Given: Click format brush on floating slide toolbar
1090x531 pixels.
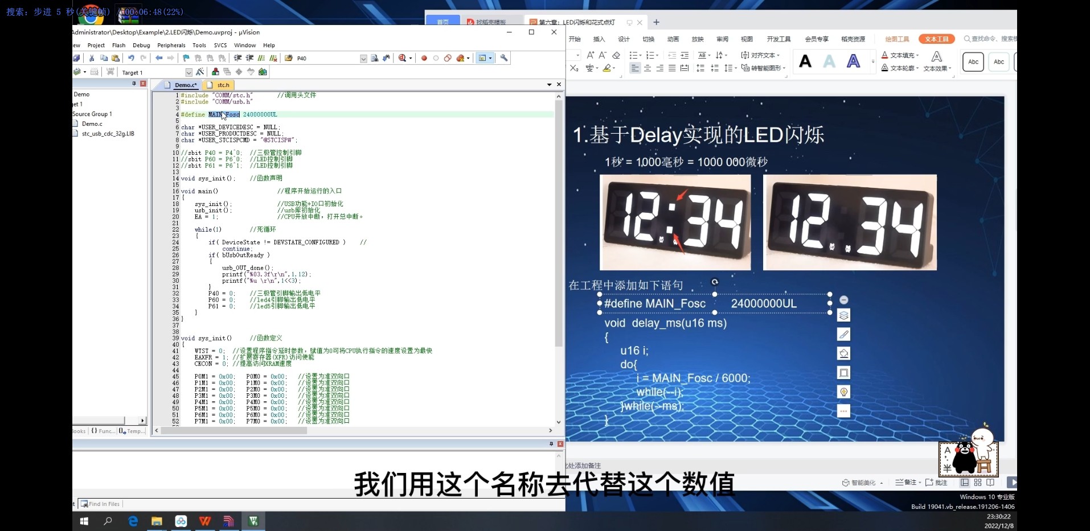Looking at the screenshot, I should (844, 335).
